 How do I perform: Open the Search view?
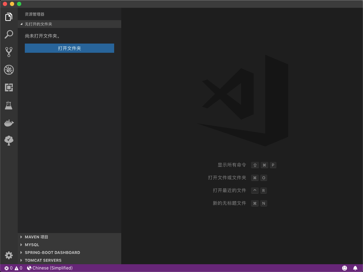(x=9, y=34)
